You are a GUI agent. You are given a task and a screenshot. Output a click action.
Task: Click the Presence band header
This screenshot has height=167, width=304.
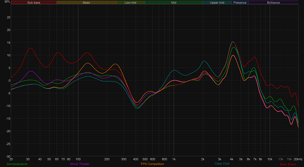click(x=240, y=2)
